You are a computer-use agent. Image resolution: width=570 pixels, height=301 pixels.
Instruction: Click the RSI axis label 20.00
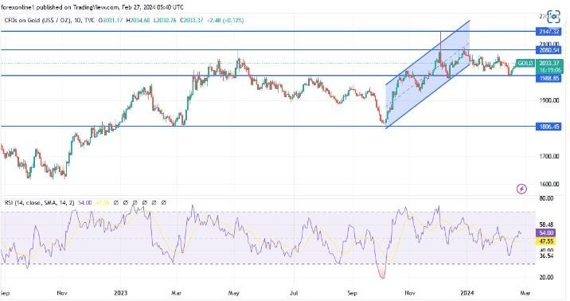[x=547, y=277]
